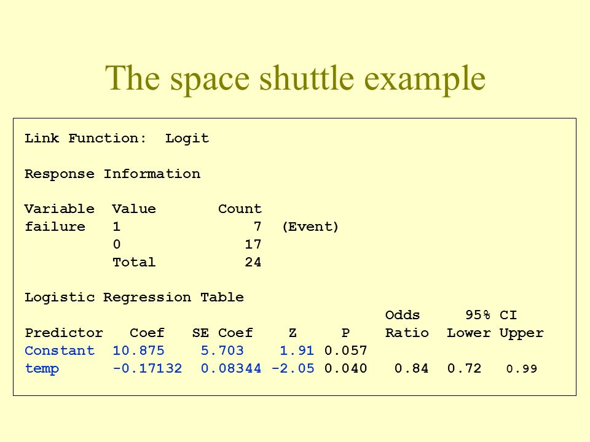Select the 'Total' row label
590x442 pixels.
point(134,262)
